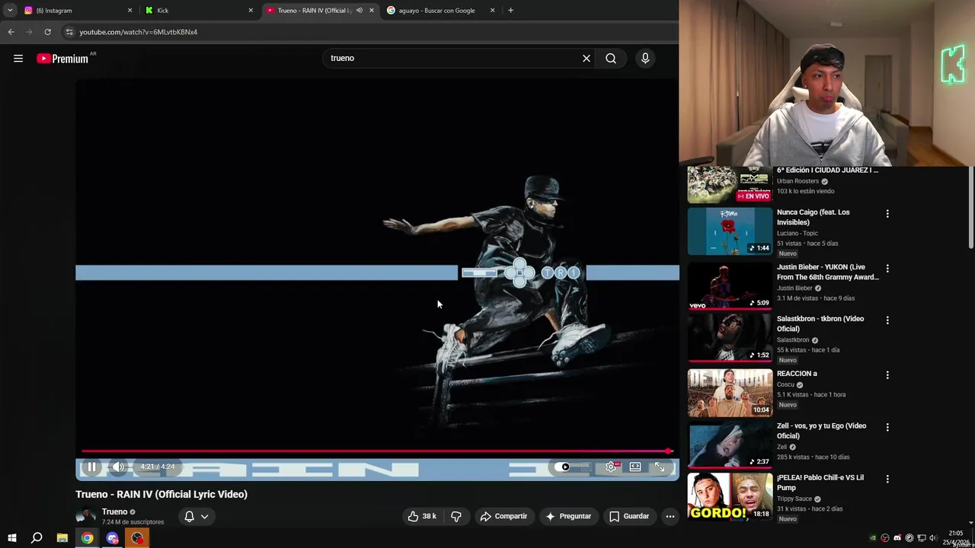Open video player settings gear
Image resolution: width=975 pixels, height=548 pixels.
(611, 467)
